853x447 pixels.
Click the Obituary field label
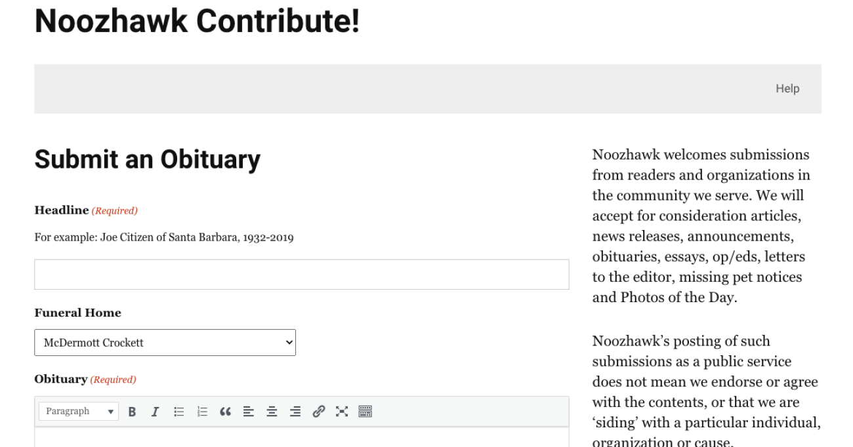(61, 379)
